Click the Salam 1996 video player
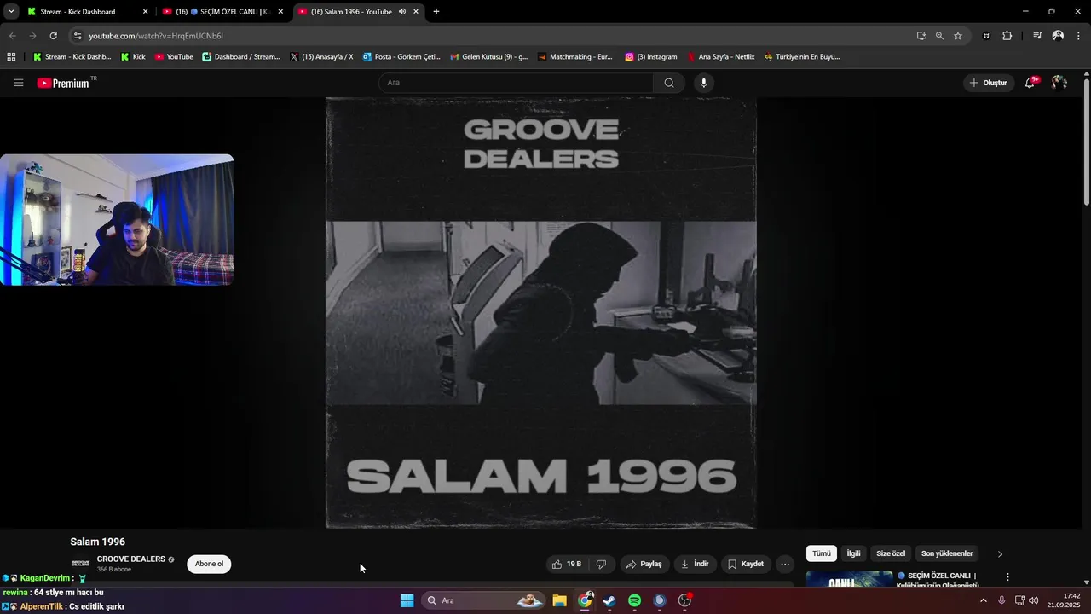 coord(541,313)
